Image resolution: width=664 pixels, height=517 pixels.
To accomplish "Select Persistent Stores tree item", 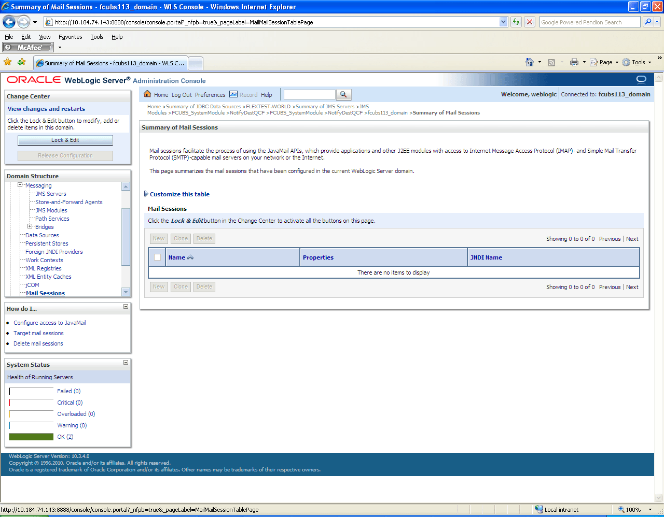I will pos(47,243).
